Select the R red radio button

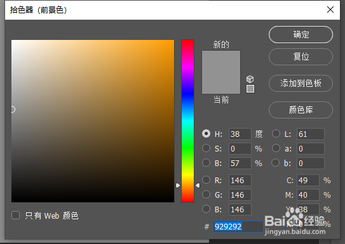[206, 180]
